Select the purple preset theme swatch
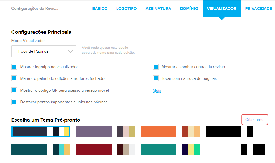Image resolution: width=275 pixels, height=163 pixels. point(94,132)
